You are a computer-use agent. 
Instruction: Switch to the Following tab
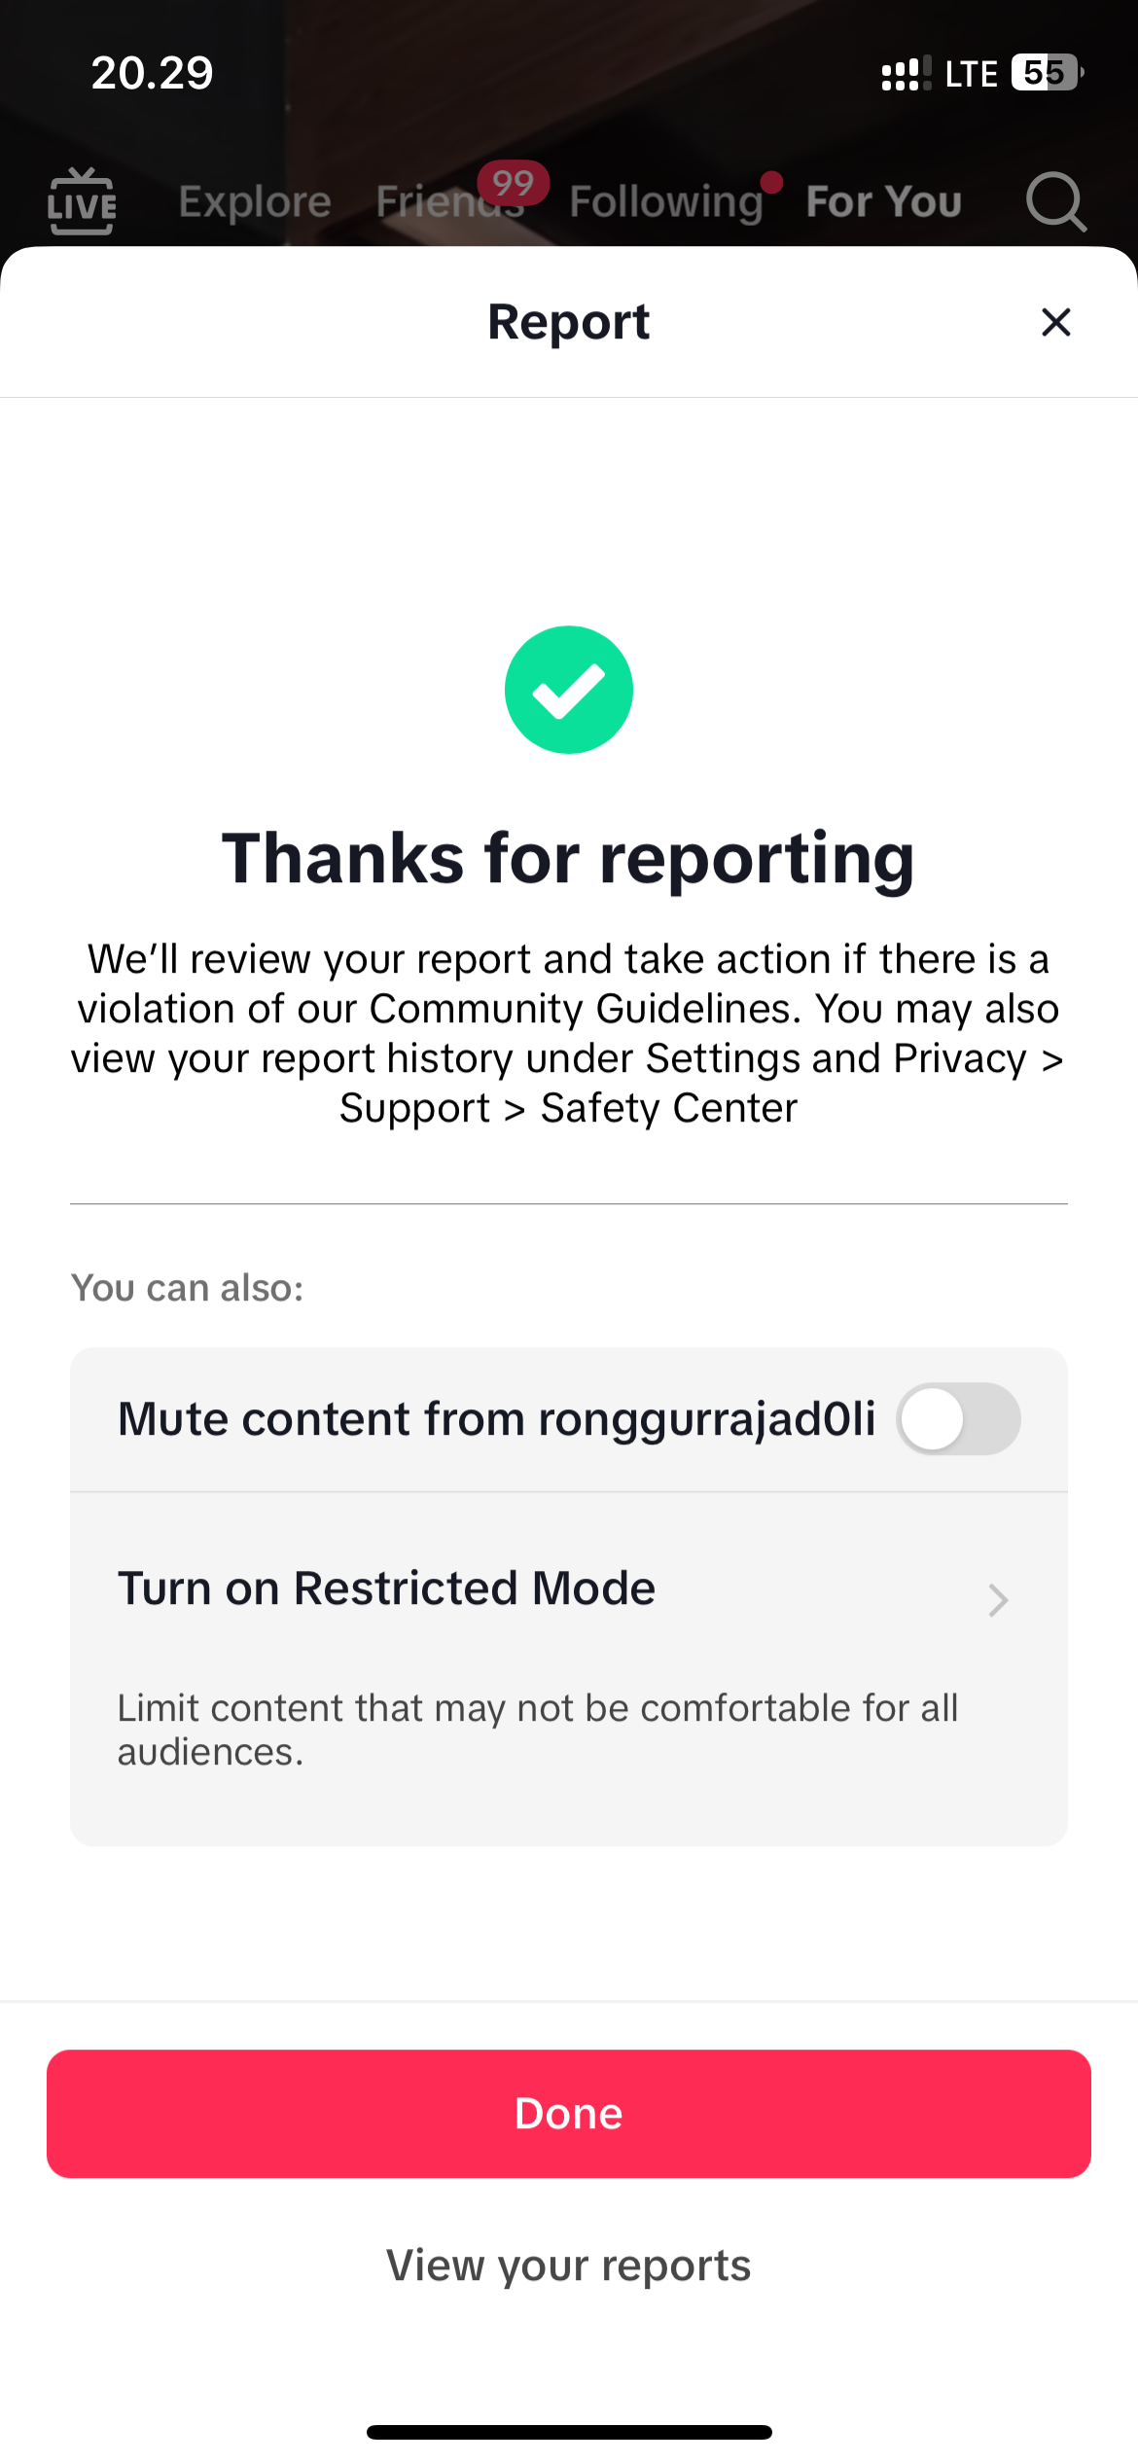click(666, 201)
